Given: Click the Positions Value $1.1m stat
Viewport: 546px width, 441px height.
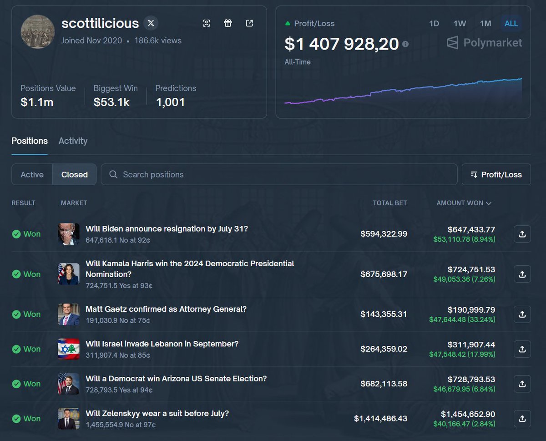Looking at the screenshot, I should click(x=48, y=96).
